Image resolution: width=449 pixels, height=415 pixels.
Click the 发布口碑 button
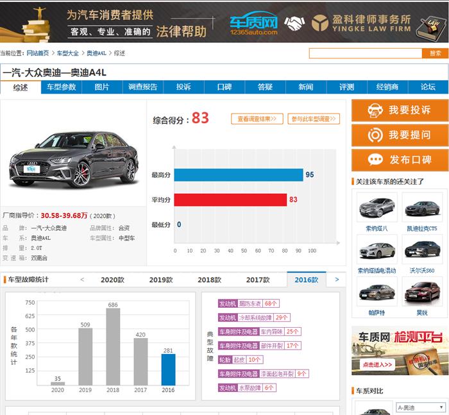[x=400, y=160]
